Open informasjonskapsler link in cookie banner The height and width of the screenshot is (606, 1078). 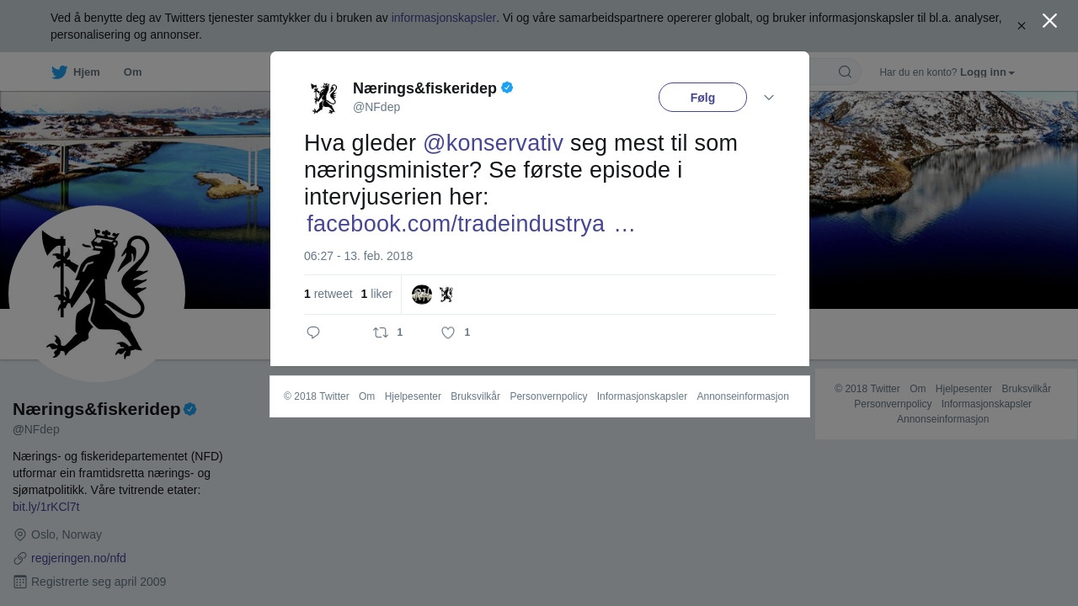tap(444, 18)
